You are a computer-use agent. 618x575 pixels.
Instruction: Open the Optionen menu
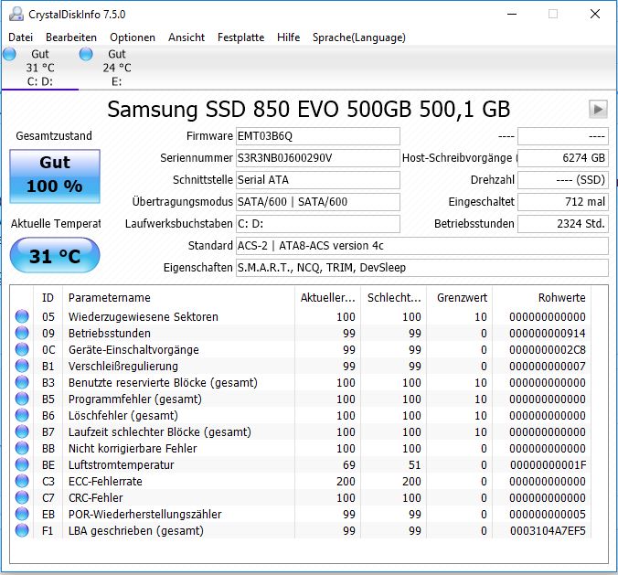coord(133,37)
